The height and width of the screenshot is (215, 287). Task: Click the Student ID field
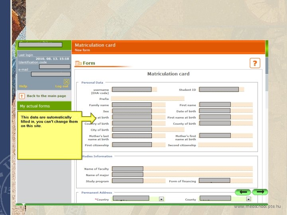pyautogui.click(x=221, y=90)
